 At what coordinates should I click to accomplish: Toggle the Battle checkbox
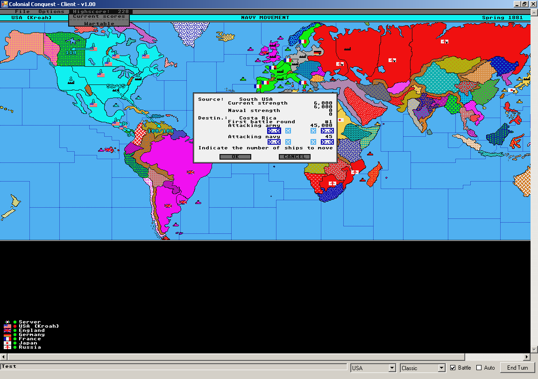453,368
